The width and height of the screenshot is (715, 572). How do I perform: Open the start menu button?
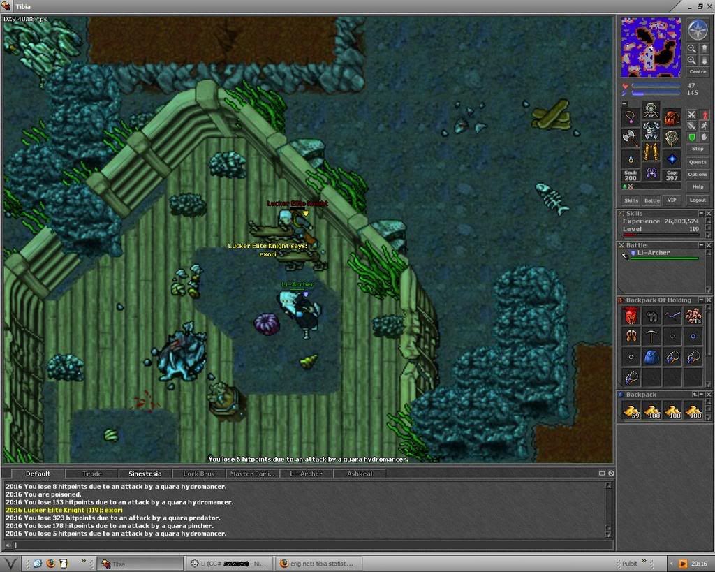click(10, 564)
